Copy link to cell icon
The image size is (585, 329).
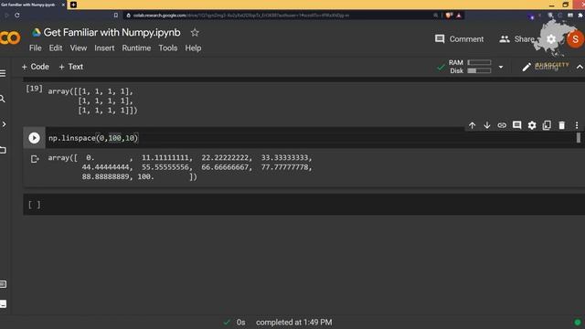click(x=502, y=125)
